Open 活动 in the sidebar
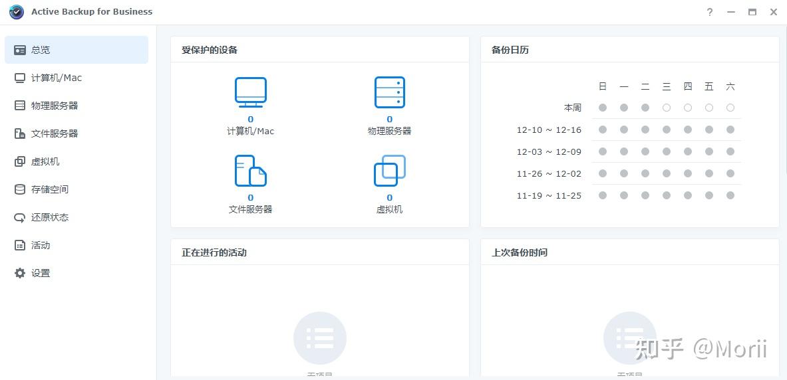 click(x=77, y=245)
